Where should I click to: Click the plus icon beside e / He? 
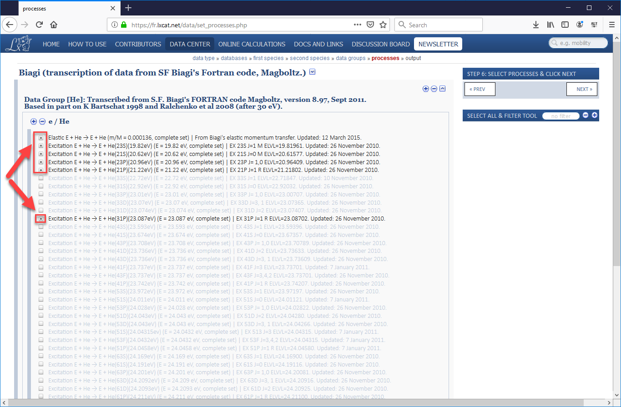coord(34,121)
